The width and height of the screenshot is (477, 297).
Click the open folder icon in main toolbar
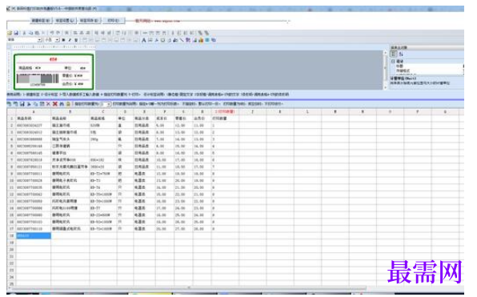pos(10,33)
